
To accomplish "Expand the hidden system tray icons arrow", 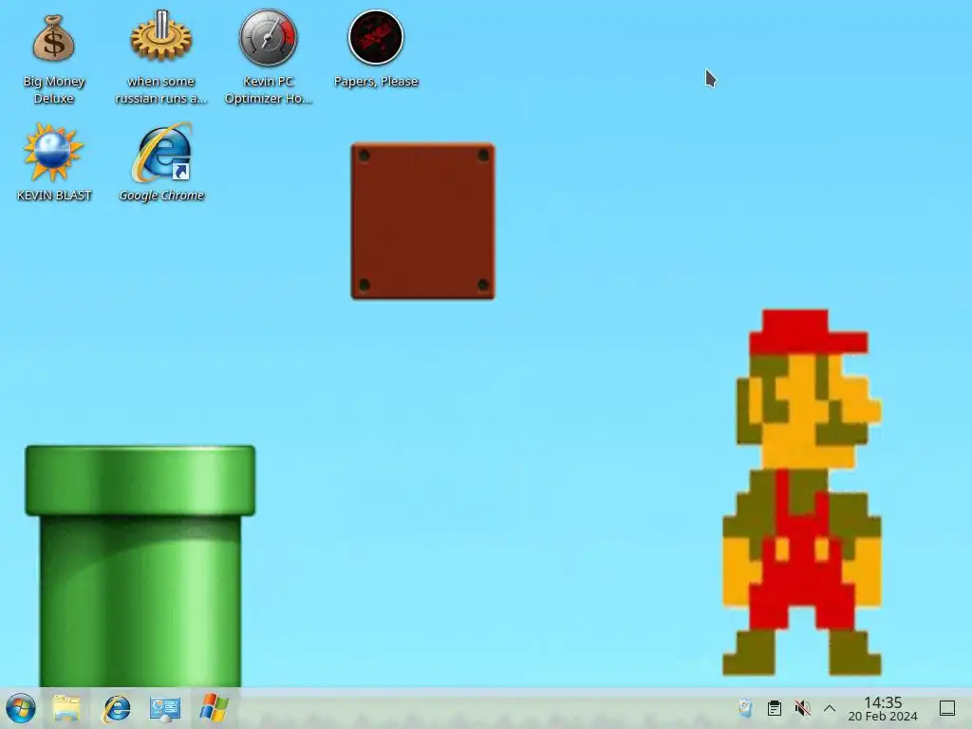I will (830, 708).
